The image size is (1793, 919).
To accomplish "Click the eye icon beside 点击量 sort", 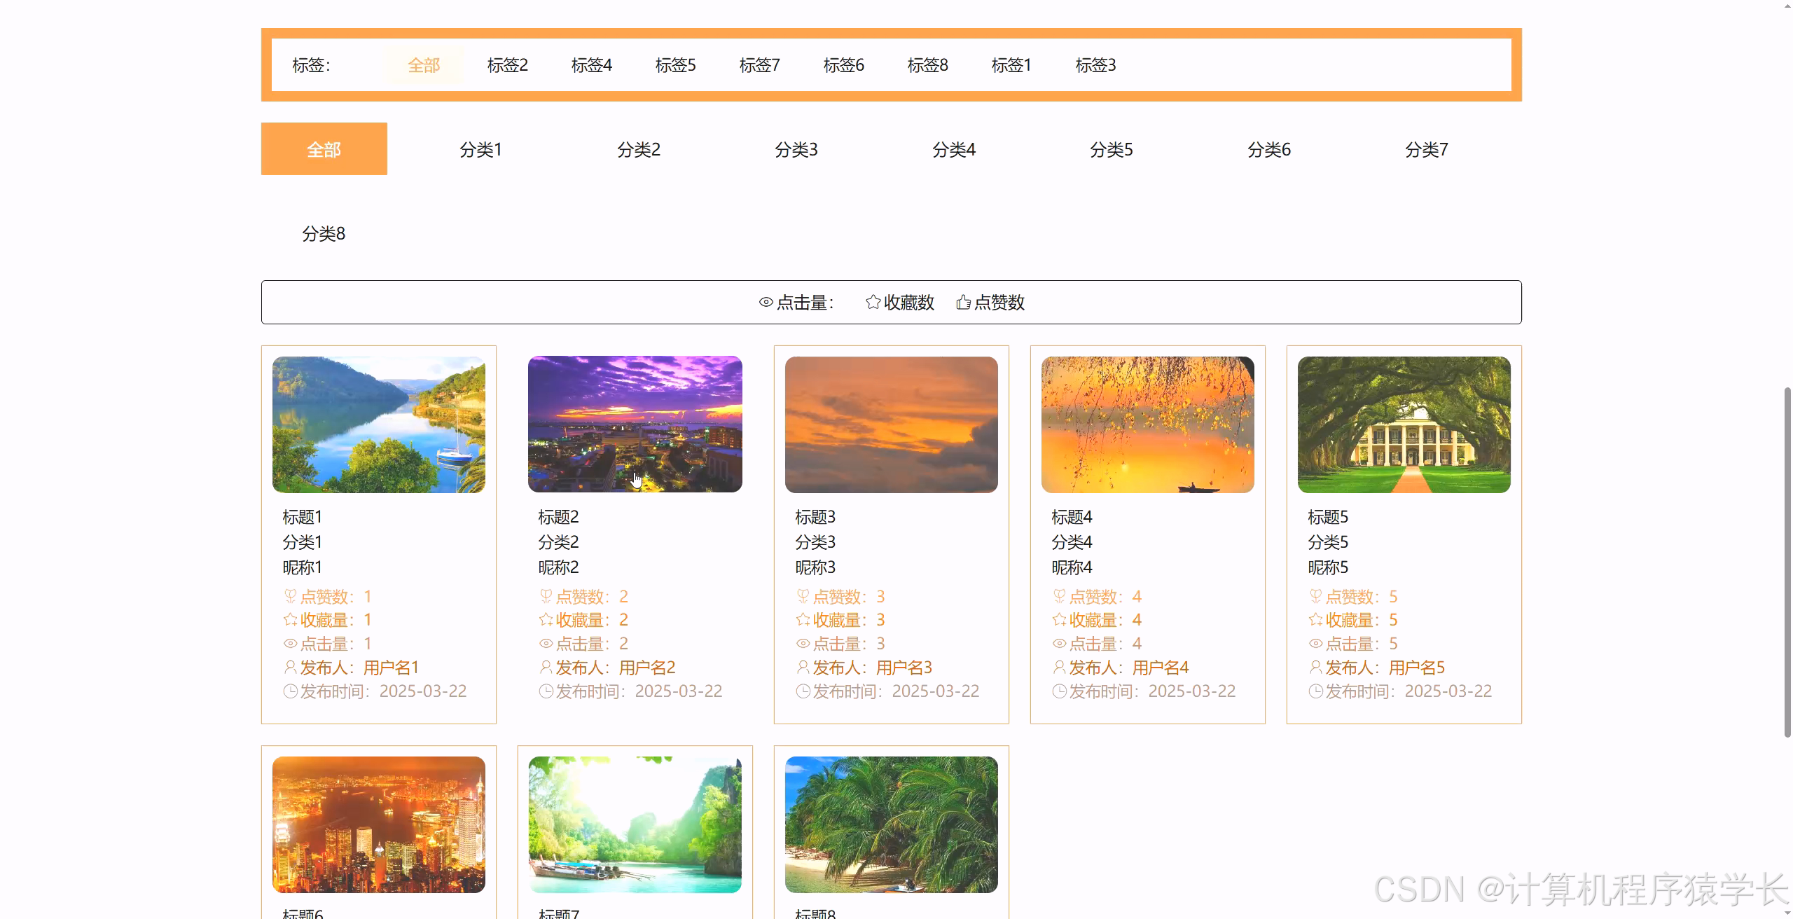I will tap(766, 303).
